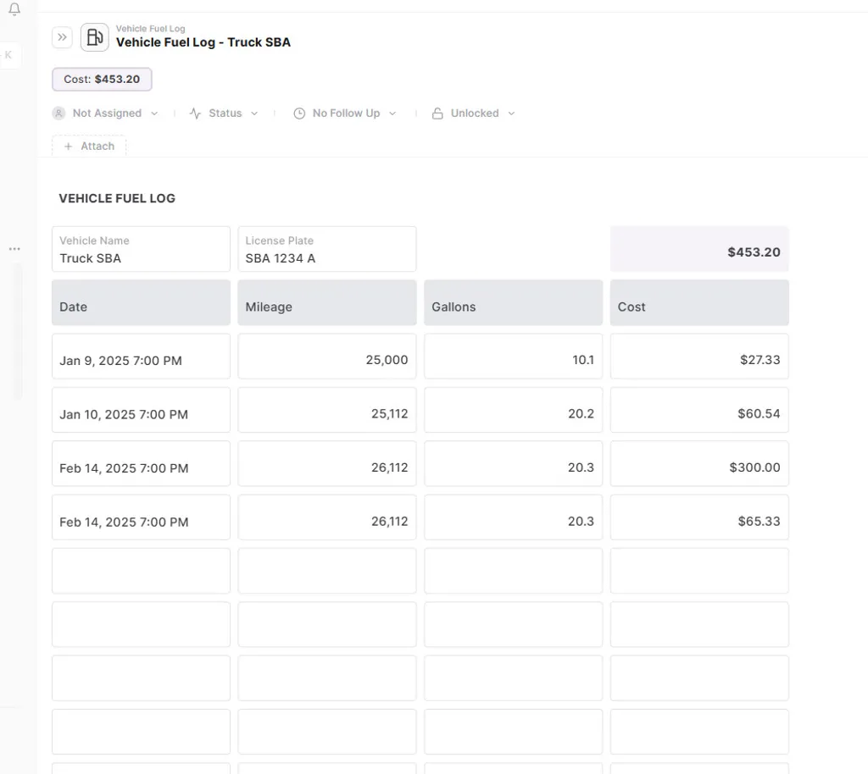Click the Status pulse icon
868x774 pixels.
pos(195,113)
